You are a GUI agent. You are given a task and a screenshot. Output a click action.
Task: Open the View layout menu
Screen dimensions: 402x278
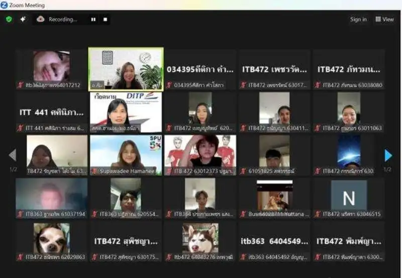[384, 19]
